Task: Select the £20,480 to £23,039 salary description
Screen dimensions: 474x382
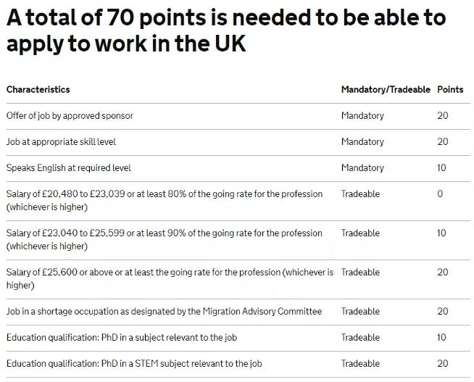Action: coord(165,201)
